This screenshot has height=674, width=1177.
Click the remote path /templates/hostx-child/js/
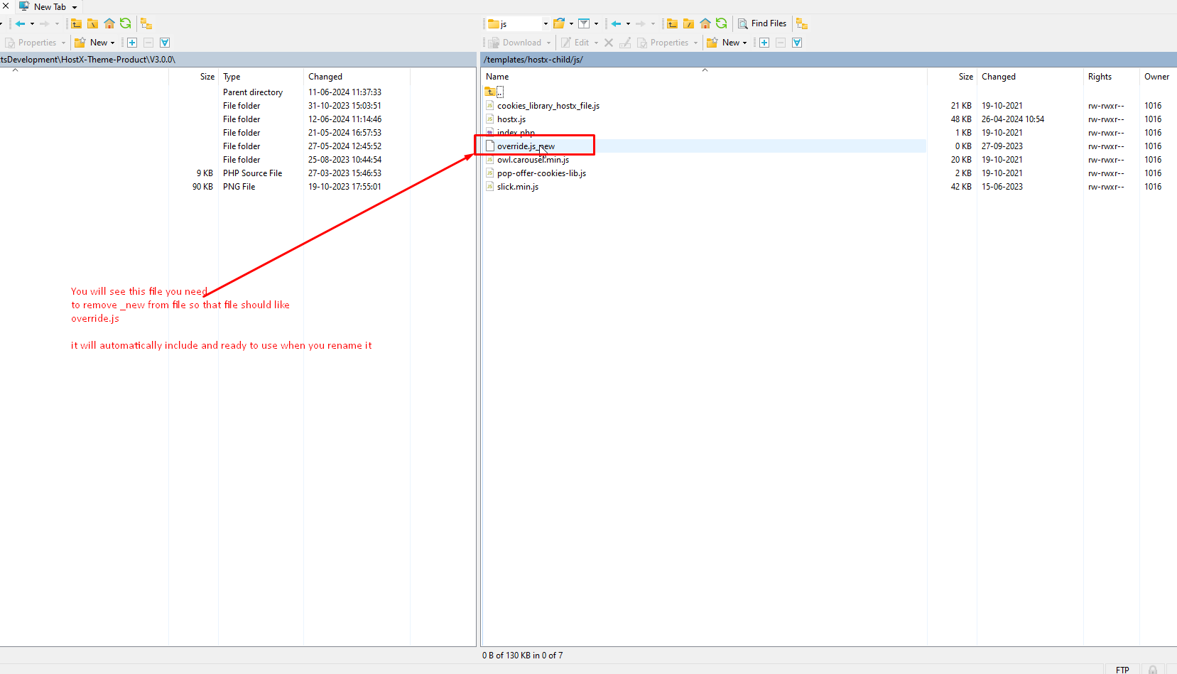(x=533, y=60)
